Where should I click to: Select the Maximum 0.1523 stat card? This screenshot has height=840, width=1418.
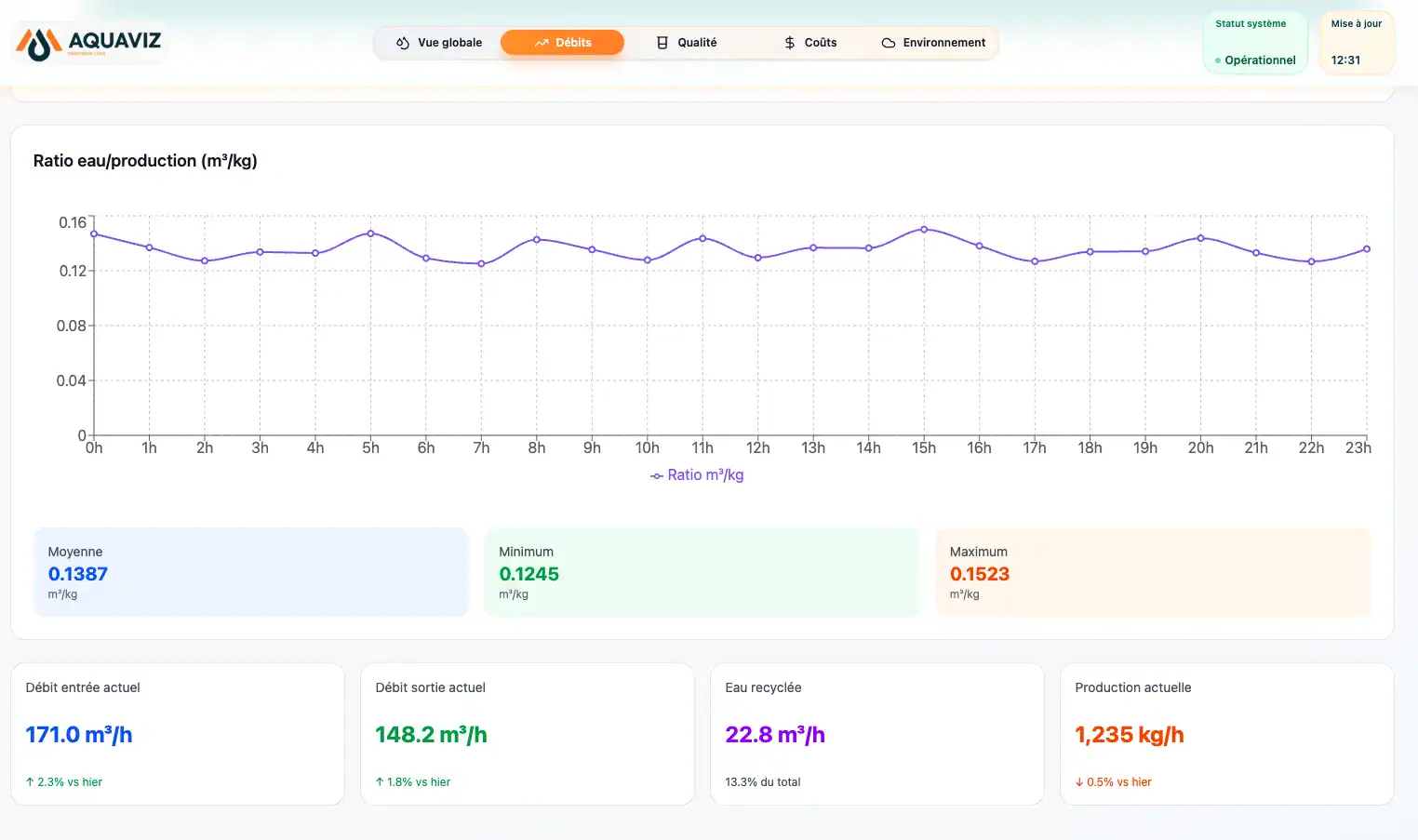1153,572
